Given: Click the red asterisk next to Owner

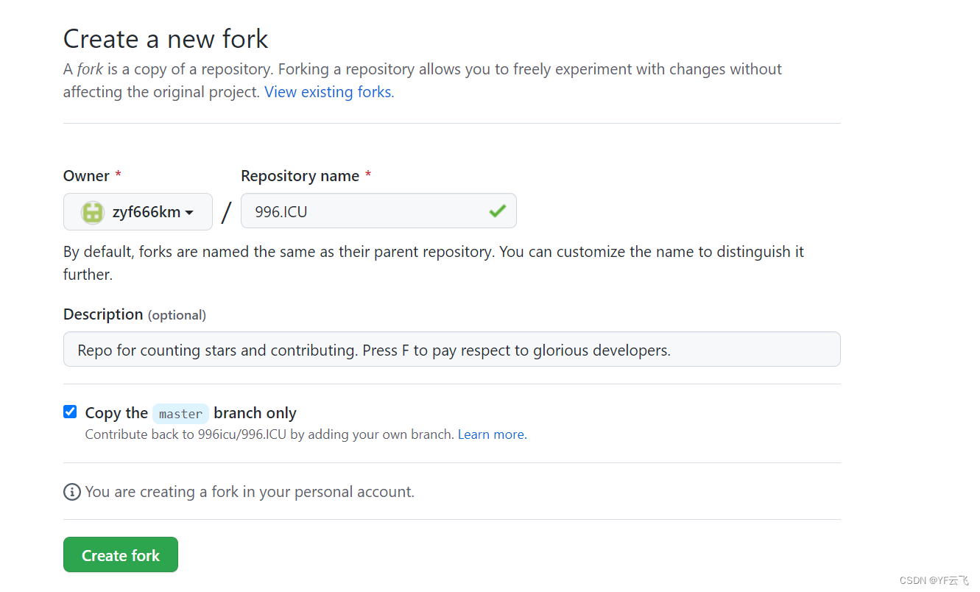Looking at the screenshot, I should (119, 176).
